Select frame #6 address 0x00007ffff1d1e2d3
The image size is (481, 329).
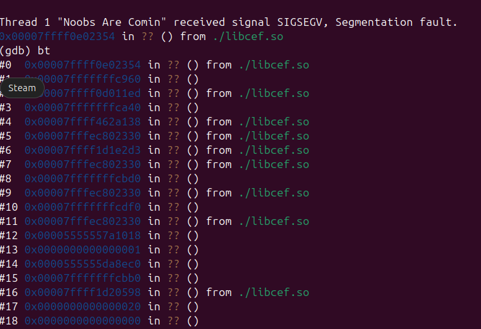pyautogui.click(x=82, y=151)
